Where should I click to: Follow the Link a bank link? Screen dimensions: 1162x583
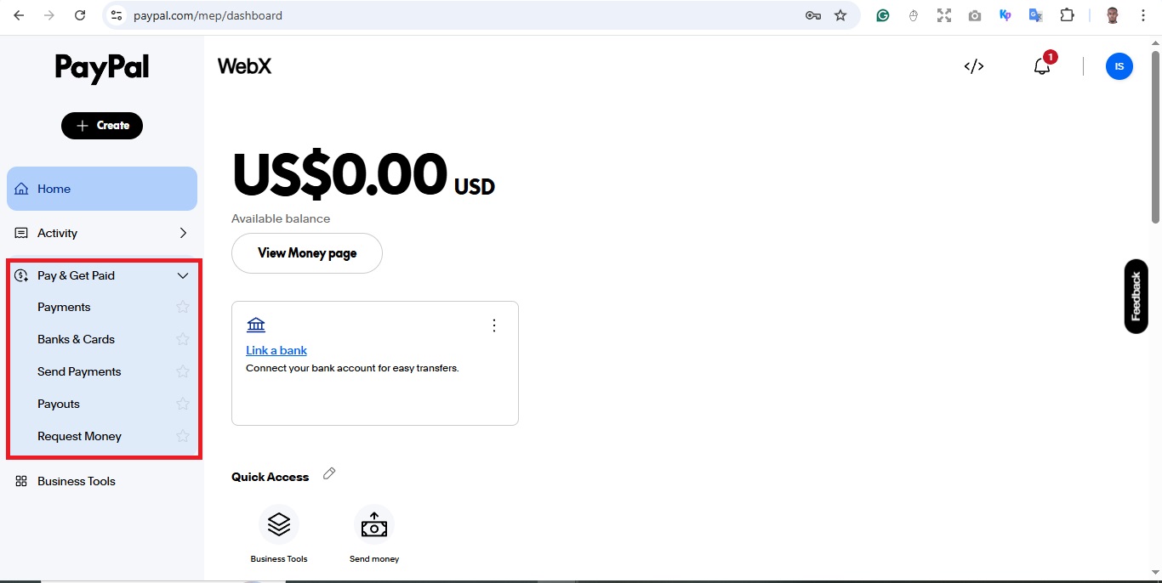(x=276, y=350)
